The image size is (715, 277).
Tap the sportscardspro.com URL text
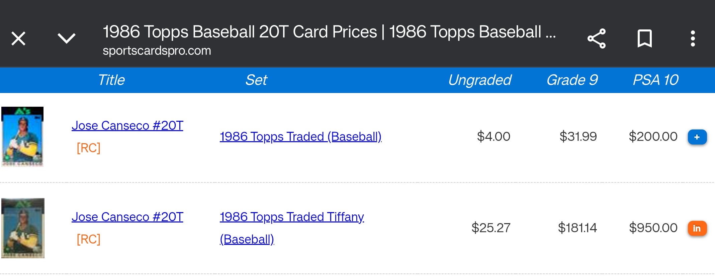(157, 51)
